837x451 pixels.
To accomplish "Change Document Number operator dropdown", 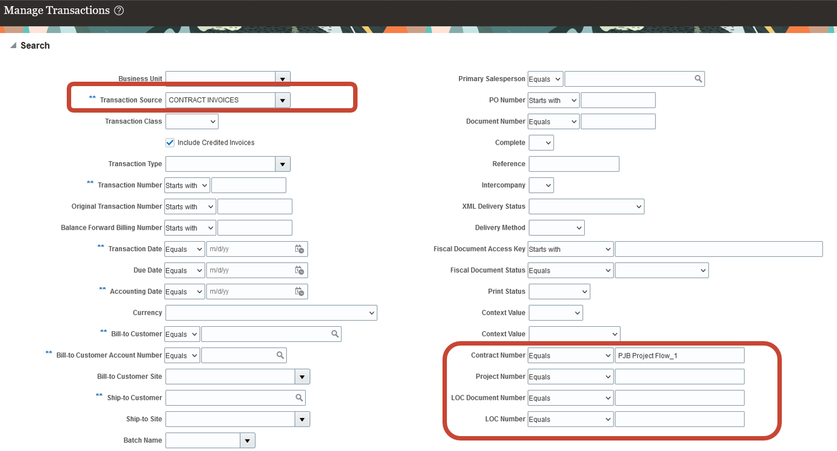I will pos(553,121).
